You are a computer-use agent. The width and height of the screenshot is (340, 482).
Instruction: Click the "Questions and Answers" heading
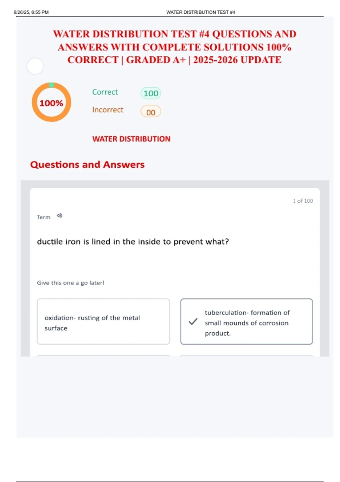coord(87,165)
